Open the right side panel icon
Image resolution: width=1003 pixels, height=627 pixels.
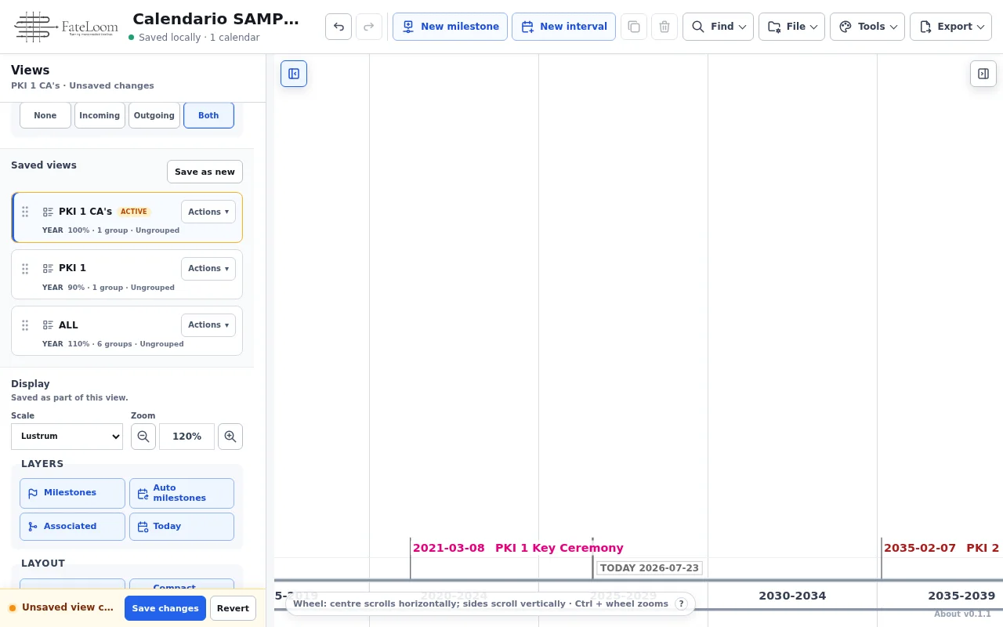983,74
